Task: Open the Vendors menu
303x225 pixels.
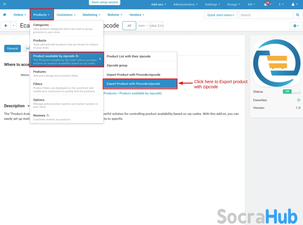Action: point(137,15)
